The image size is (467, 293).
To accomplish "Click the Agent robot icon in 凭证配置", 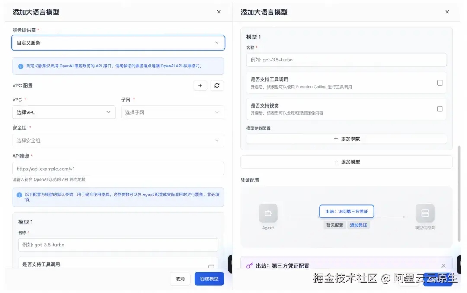I will tap(268, 213).
